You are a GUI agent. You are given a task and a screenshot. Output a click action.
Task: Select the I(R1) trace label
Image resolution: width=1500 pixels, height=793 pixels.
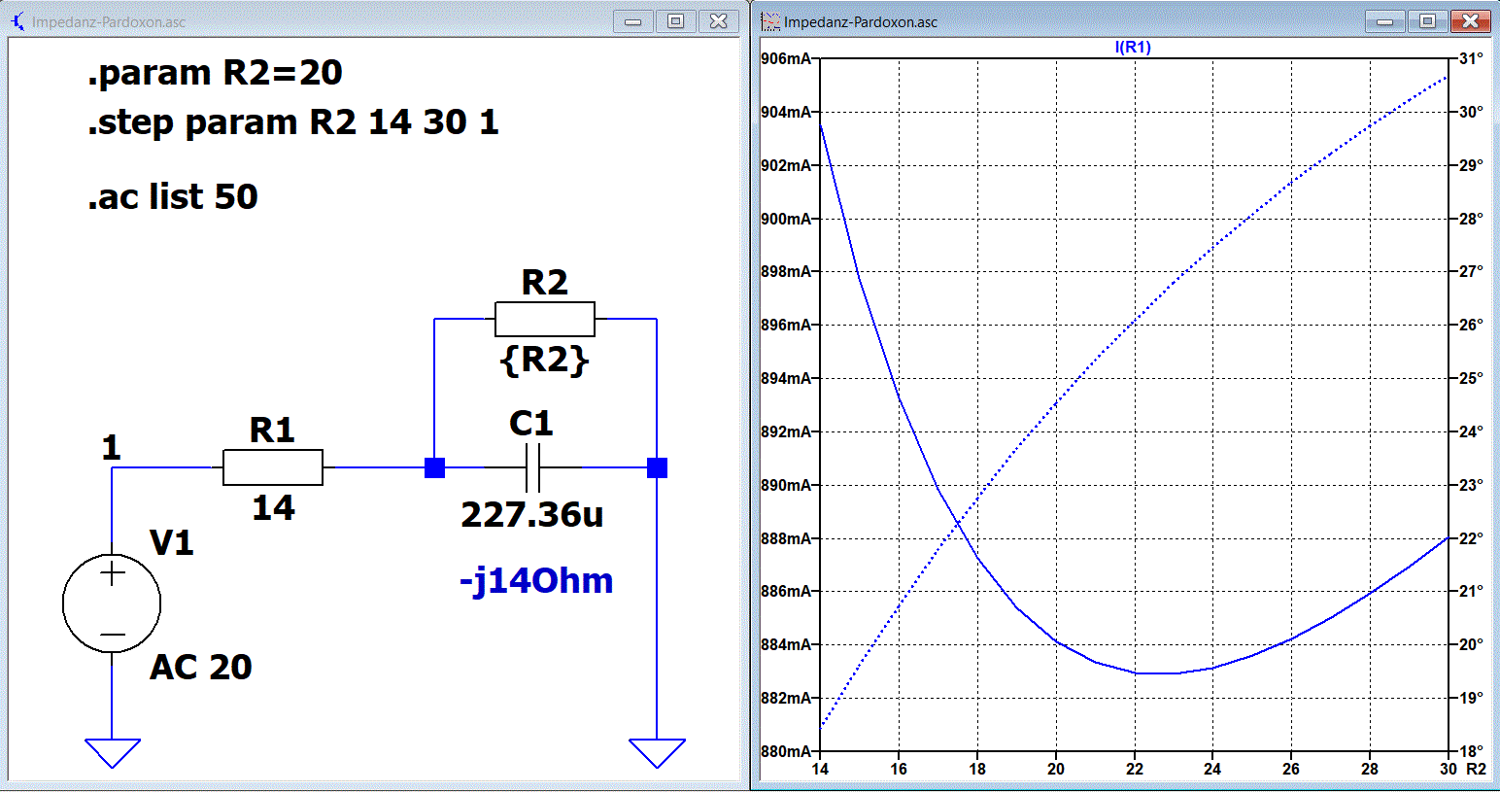click(1133, 47)
